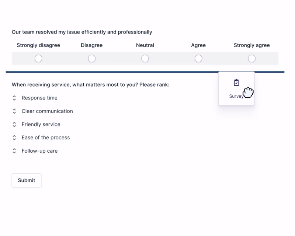Click the blue drop indicator line
Image resolution: width=295 pixels, height=236 pixels.
click(x=111, y=72)
